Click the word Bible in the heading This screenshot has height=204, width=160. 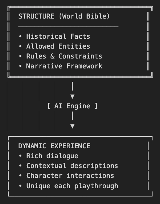pyautogui.click(x=96, y=16)
